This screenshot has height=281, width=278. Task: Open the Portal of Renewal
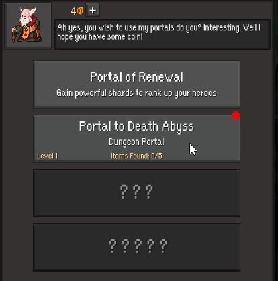pyautogui.click(x=136, y=85)
